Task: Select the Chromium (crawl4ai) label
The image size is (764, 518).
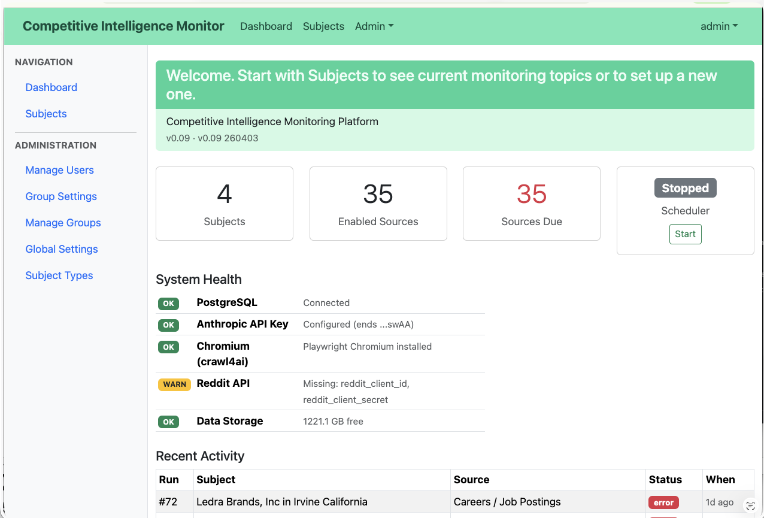Action: [223, 353]
